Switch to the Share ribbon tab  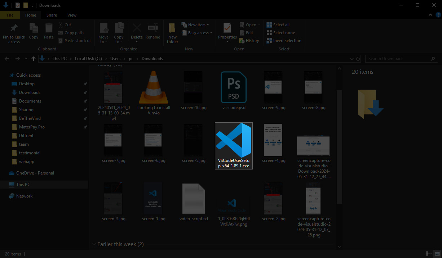click(52, 15)
